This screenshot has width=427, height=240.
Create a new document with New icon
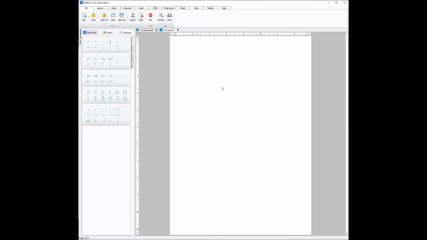coord(84,16)
